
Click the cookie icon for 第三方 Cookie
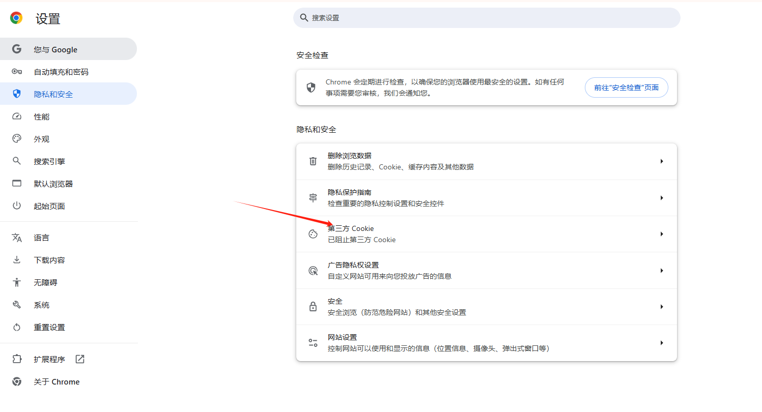[x=313, y=234]
